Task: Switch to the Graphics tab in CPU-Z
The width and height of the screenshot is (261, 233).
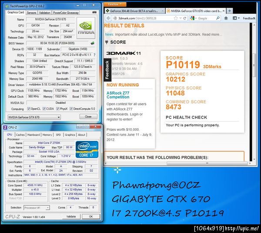Action: click(70, 135)
